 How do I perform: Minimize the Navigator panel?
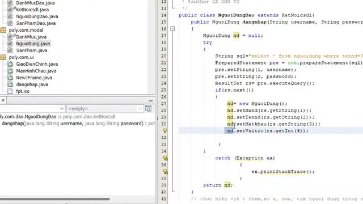[x=151, y=101]
